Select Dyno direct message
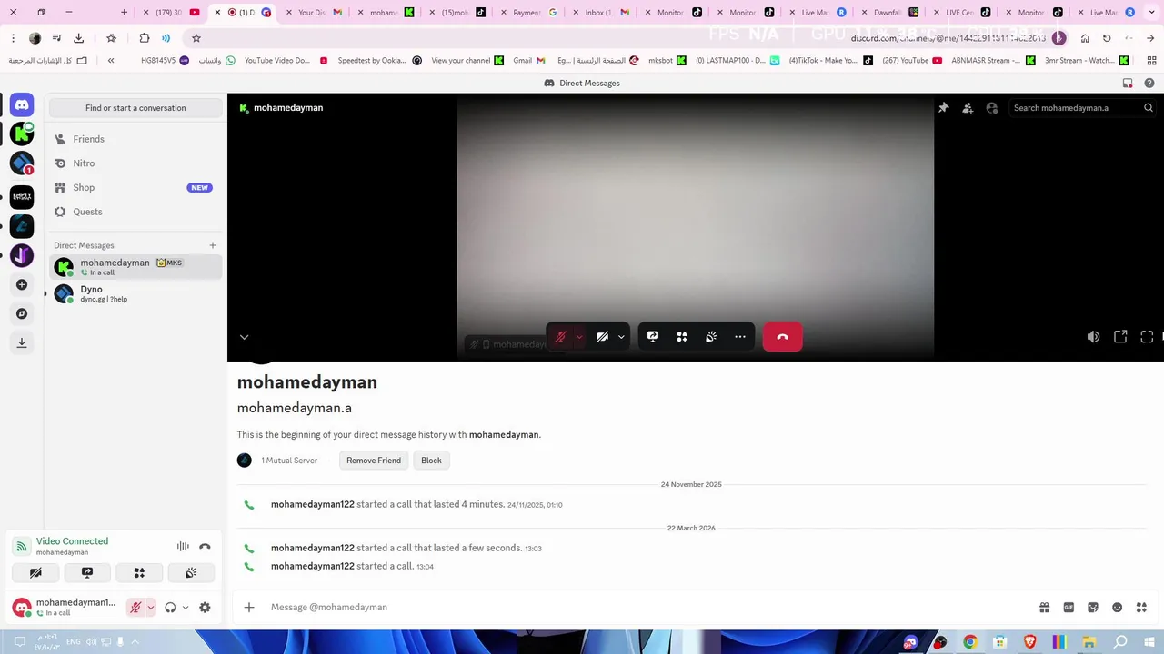 pyautogui.click(x=135, y=293)
